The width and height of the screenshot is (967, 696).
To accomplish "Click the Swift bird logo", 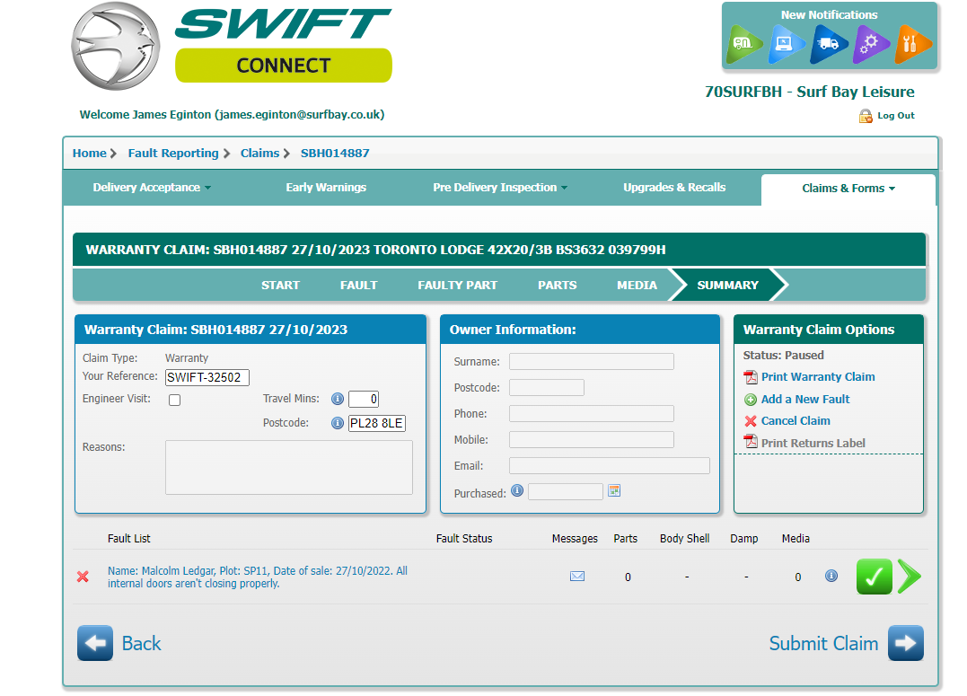I will coord(115,47).
